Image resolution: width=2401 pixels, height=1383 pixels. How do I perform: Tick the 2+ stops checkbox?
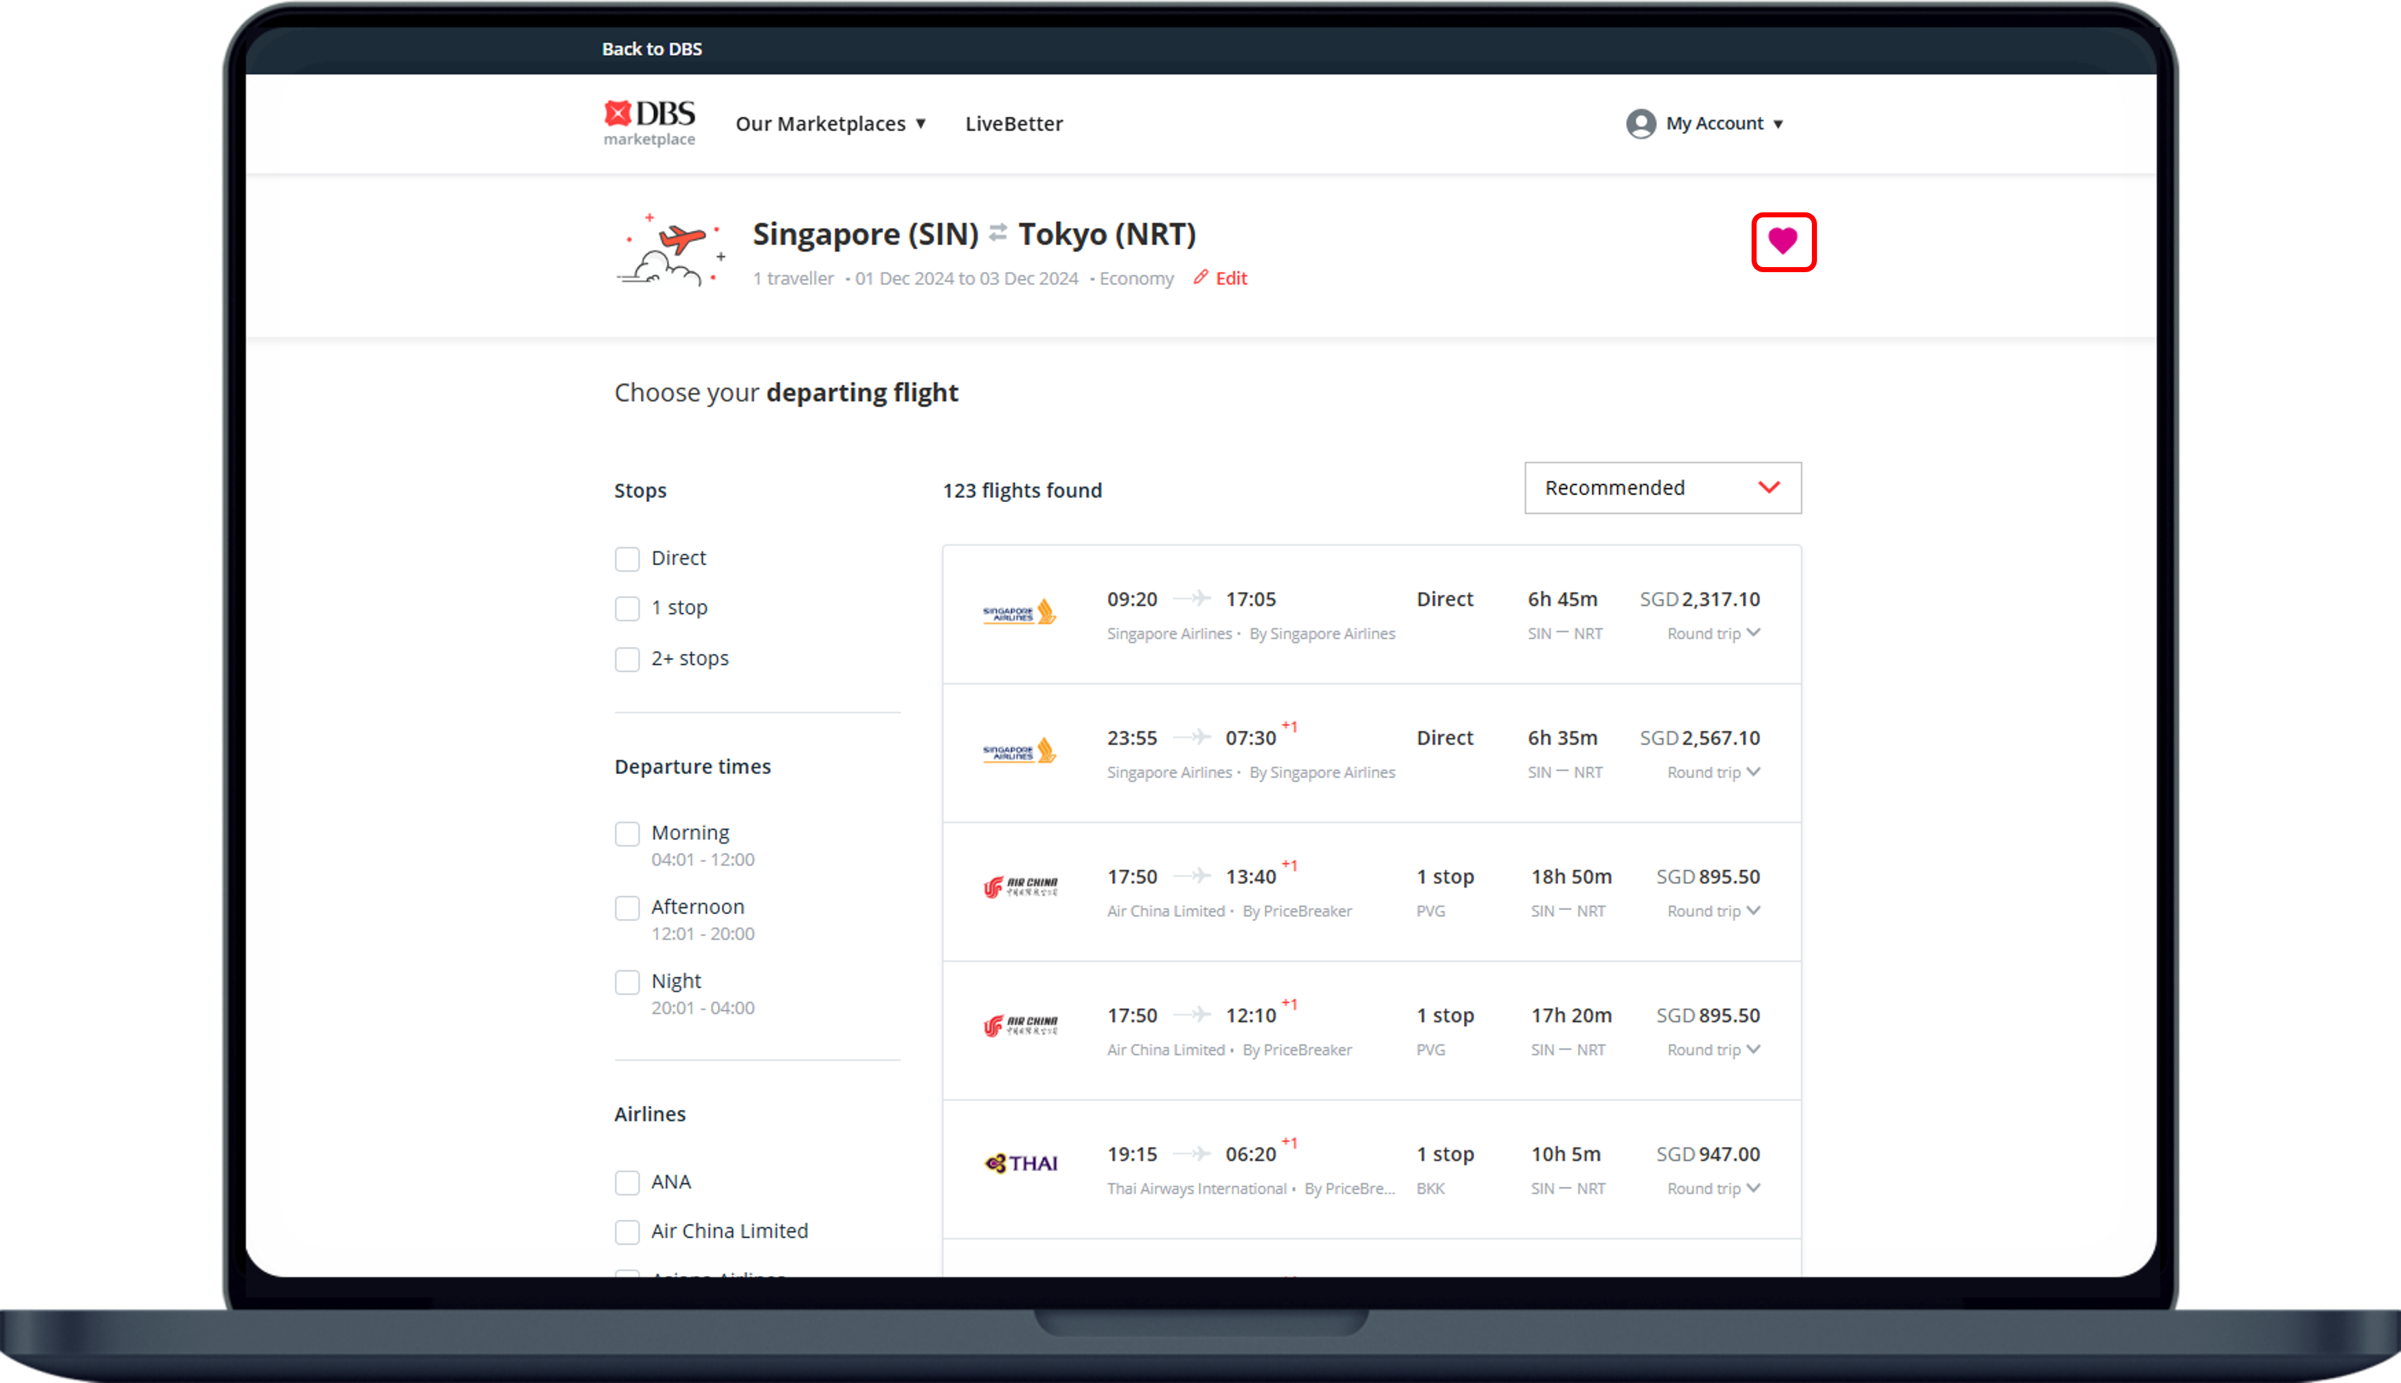tap(627, 659)
